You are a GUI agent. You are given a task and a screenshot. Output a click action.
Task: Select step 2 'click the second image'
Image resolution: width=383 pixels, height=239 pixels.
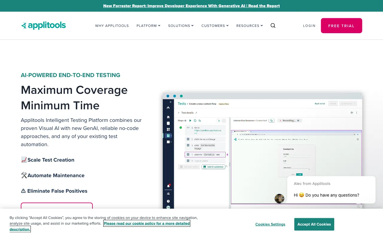tap(205, 139)
